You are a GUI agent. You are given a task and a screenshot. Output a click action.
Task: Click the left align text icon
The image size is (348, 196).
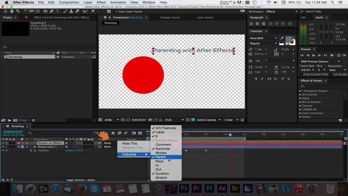pos(251,23)
